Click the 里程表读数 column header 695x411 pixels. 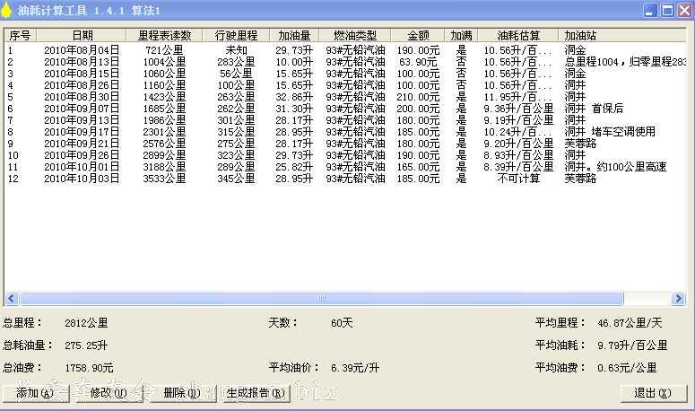pyautogui.click(x=162, y=35)
